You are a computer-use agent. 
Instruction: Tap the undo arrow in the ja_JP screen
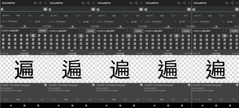click(x=35, y=3)
